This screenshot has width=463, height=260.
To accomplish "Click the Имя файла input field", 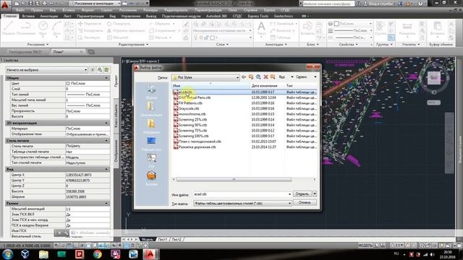I will pos(242,194).
